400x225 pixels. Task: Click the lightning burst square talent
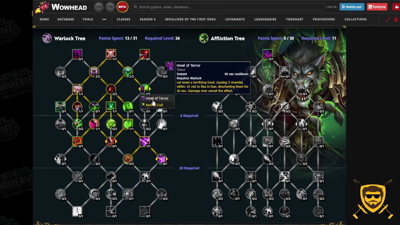click(x=111, y=212)
